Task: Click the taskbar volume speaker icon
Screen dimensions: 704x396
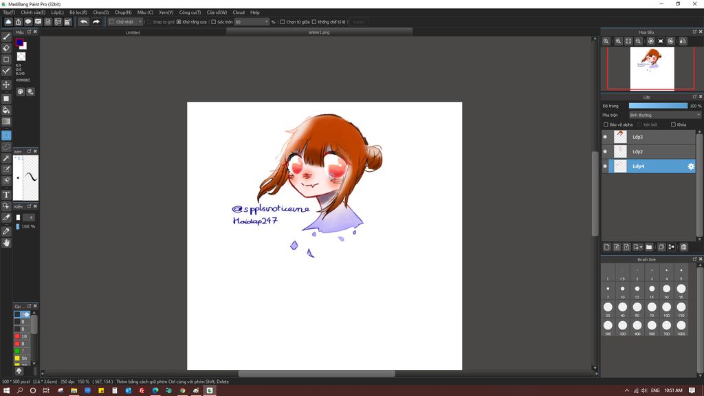Action: tap(644, 390)
